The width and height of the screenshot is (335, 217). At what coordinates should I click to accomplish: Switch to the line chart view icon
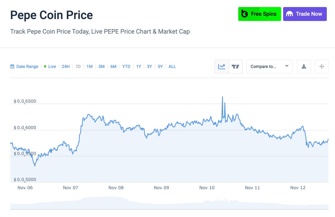[x=222, y=67]
